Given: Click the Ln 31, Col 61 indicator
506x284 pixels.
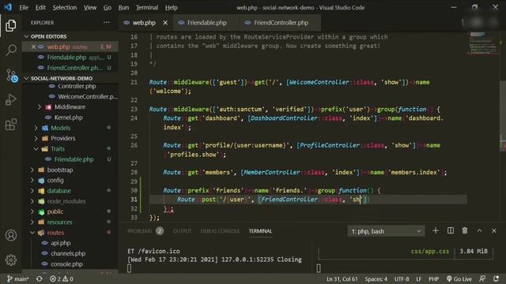Looking at the screenshot, I should click(x=342, y=278).
